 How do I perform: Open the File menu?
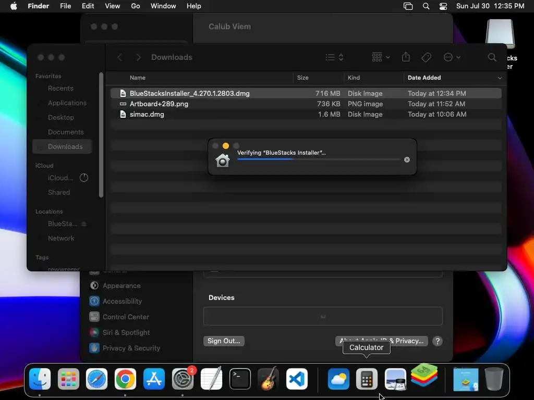tap(65, 6)
